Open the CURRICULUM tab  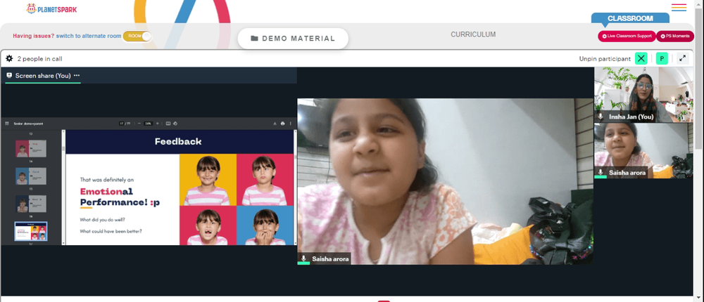coord(473,34)
